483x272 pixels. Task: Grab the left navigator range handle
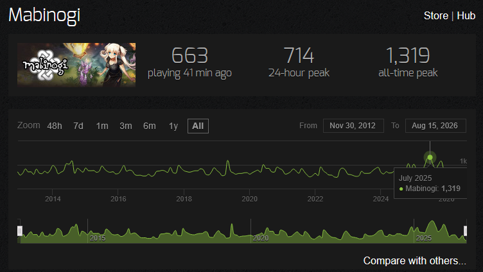click(x=20, y=230)
